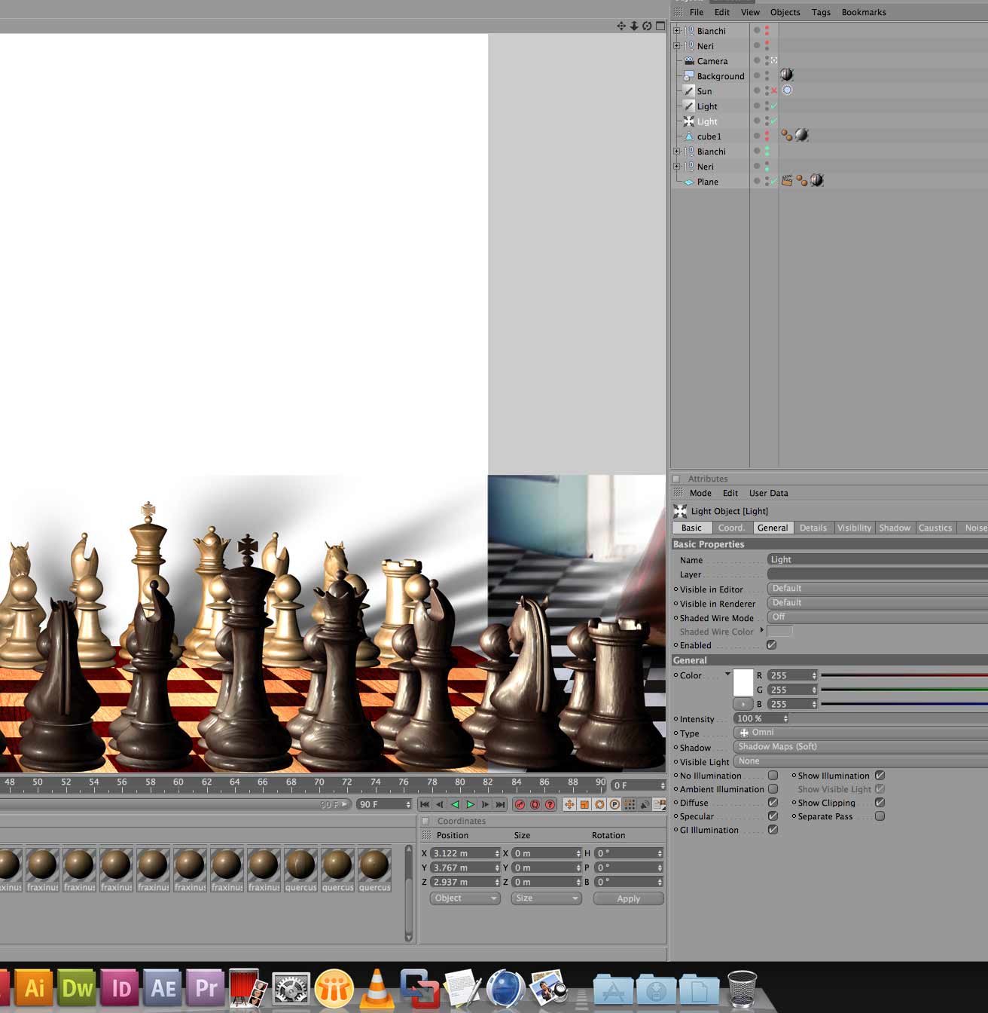Open the Mode menu in Attributes

point(700,493)
